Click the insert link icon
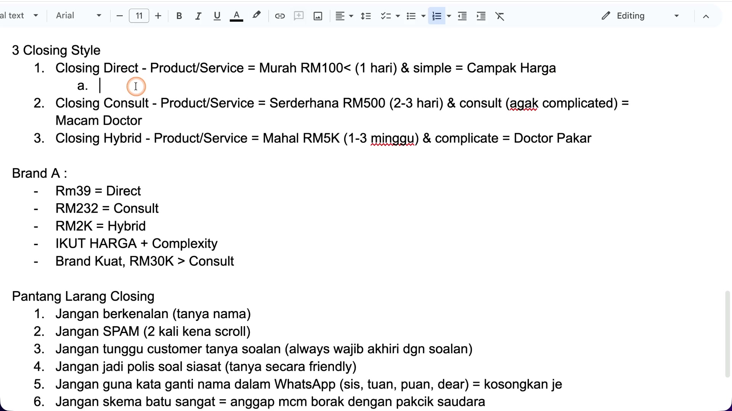 coord(280,16)
